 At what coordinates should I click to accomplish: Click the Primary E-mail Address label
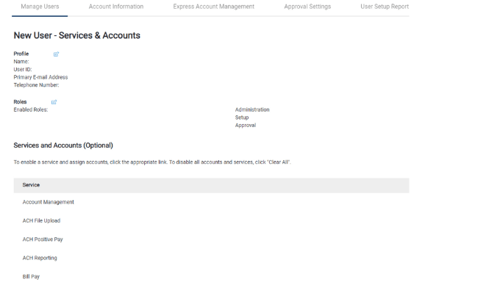[41, 77]
